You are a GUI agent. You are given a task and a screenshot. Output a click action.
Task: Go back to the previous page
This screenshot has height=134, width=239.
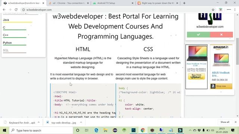(x=4, y=10)
